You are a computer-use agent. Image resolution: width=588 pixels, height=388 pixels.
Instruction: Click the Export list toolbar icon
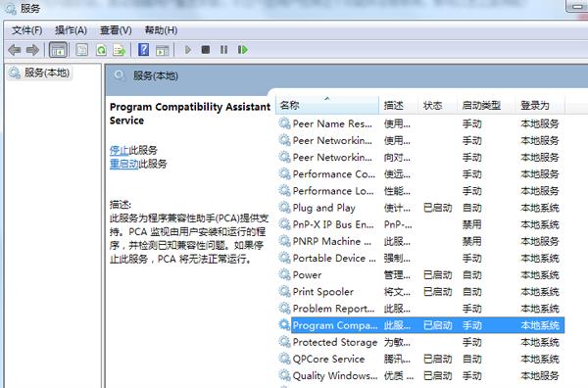120,50
